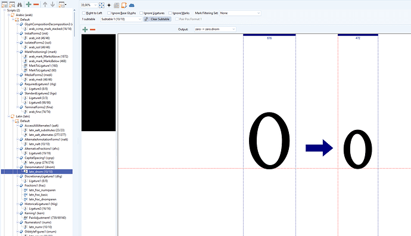The image size is (411, 236).
Task: Click the binoculars find icon
Action: pyautogui.click(x=20, y=4)
